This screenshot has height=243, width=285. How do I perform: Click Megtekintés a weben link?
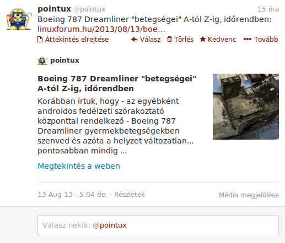[79, 166]
